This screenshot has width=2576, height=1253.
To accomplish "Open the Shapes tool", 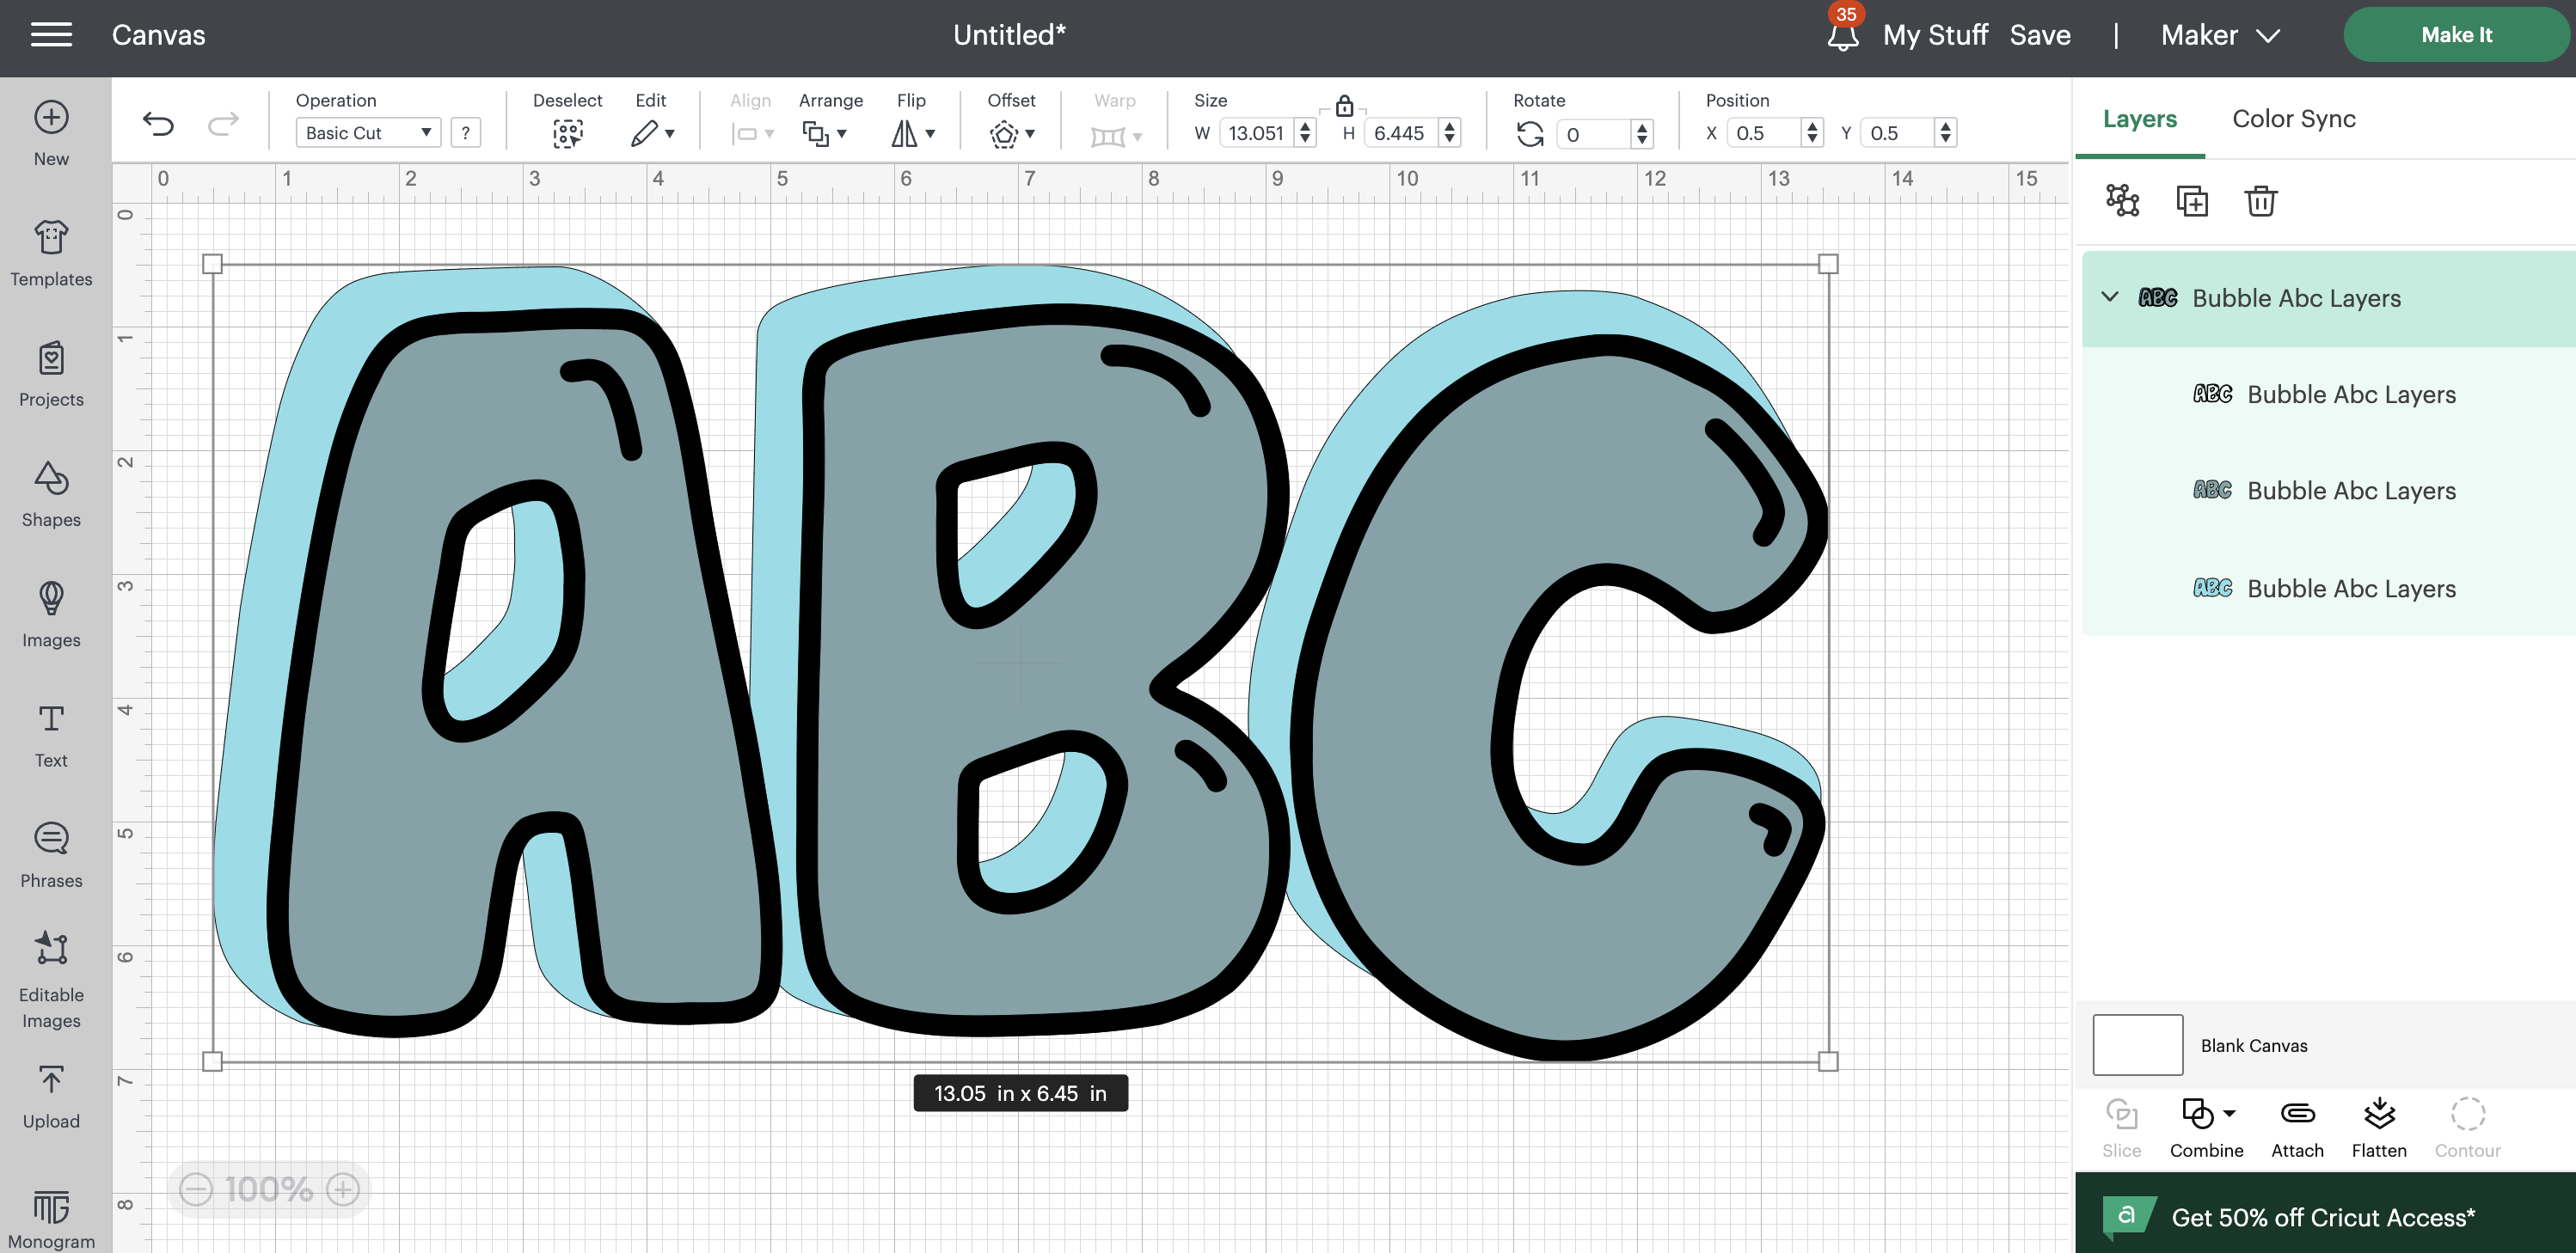I will [51, 495].
